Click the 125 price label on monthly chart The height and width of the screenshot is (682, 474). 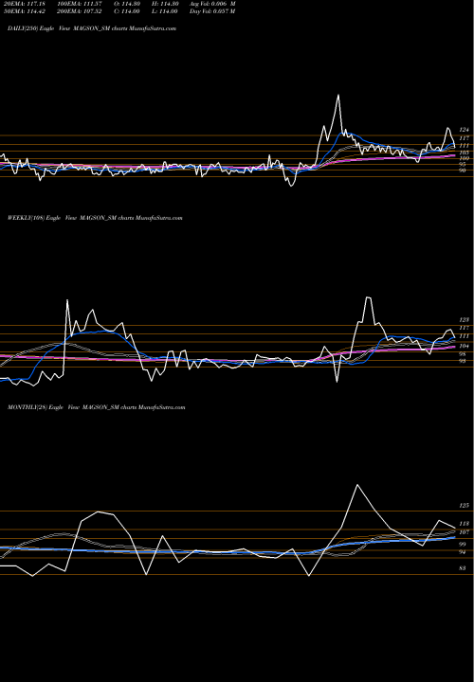(x=464, y=506)
